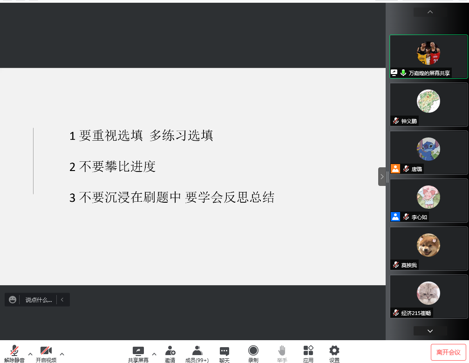Click the 离开会议 leave meeting button
This screenshot has width=469, height=363.
pos(448,352)
